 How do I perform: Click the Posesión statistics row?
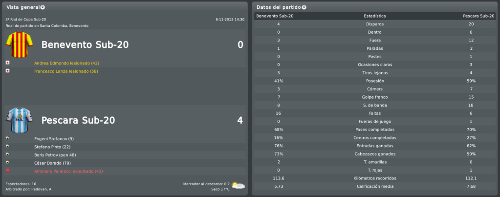[x=375, y=81]
